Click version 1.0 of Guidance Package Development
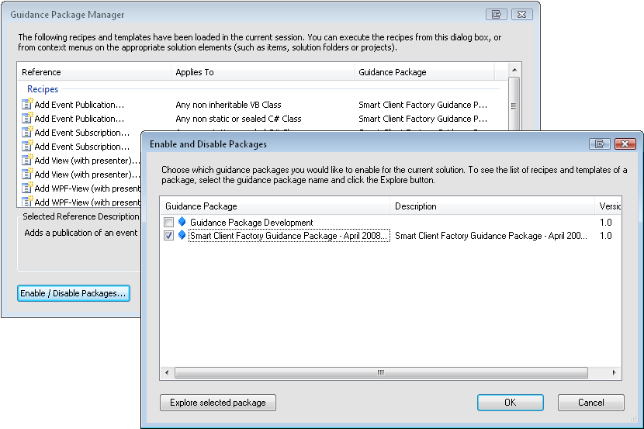 pos(605,223)
